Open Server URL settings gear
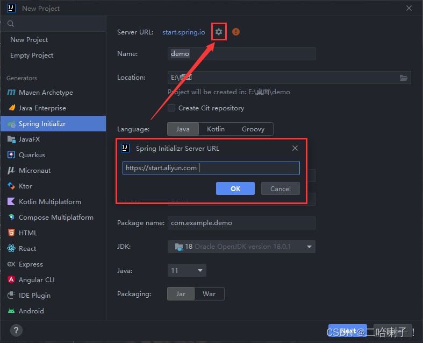 [219, 32]
